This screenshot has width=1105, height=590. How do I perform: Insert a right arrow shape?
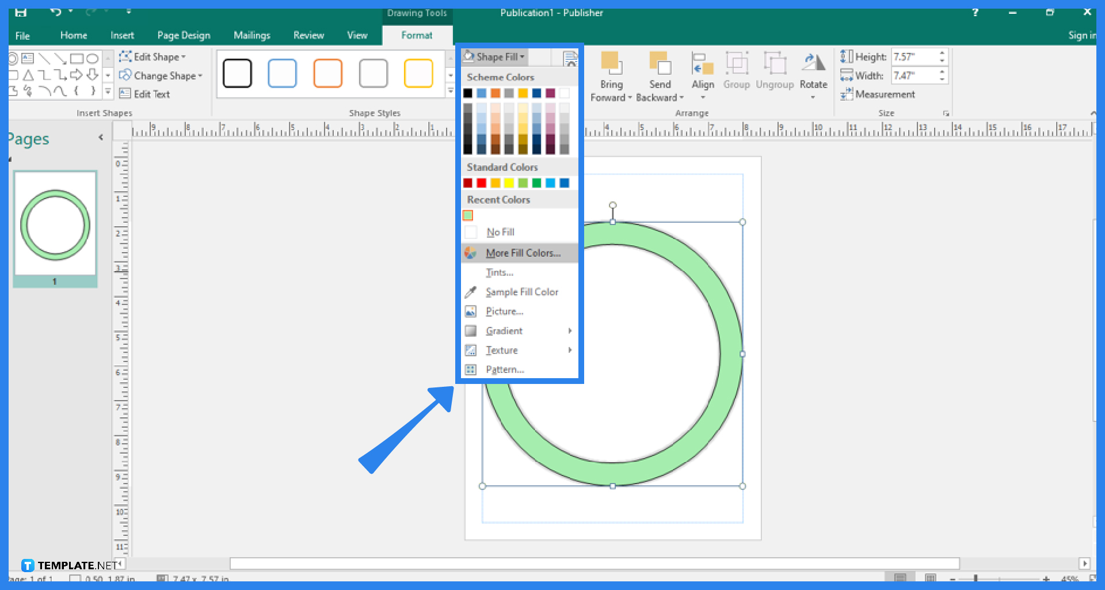(x=77, y=74)
